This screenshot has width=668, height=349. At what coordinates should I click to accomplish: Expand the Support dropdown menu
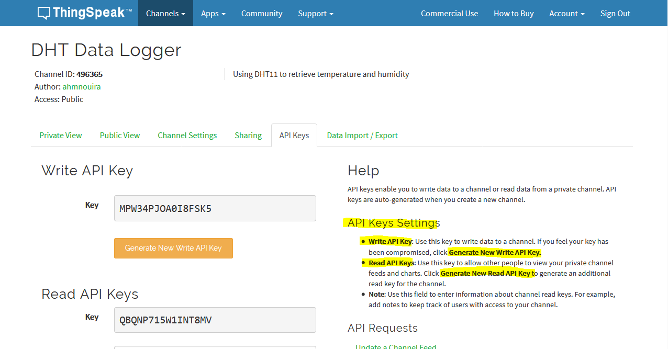click(316, 13)
